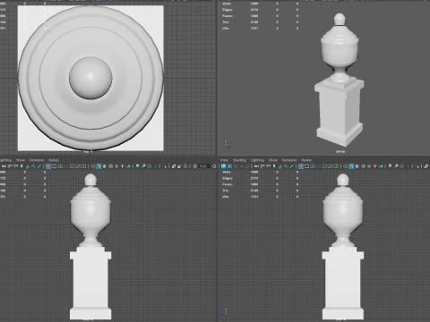Click Wireframe on Shaded in front view toolbar
430x322 pixels.
click(x=110, y=166)
